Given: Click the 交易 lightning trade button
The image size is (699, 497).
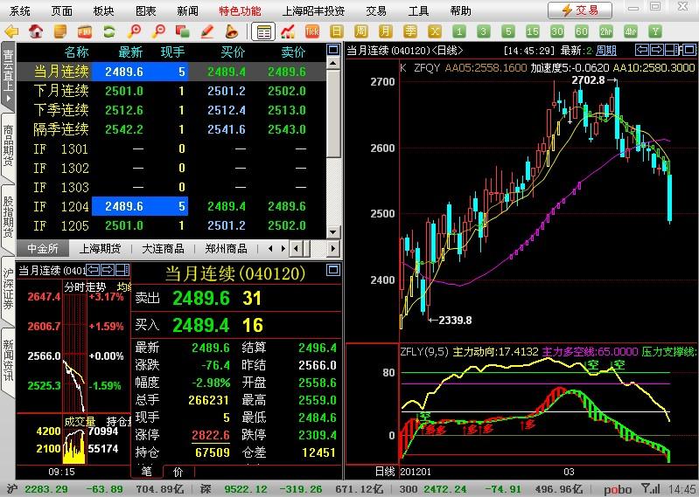Looking at the screenshot, I should 580,10.
